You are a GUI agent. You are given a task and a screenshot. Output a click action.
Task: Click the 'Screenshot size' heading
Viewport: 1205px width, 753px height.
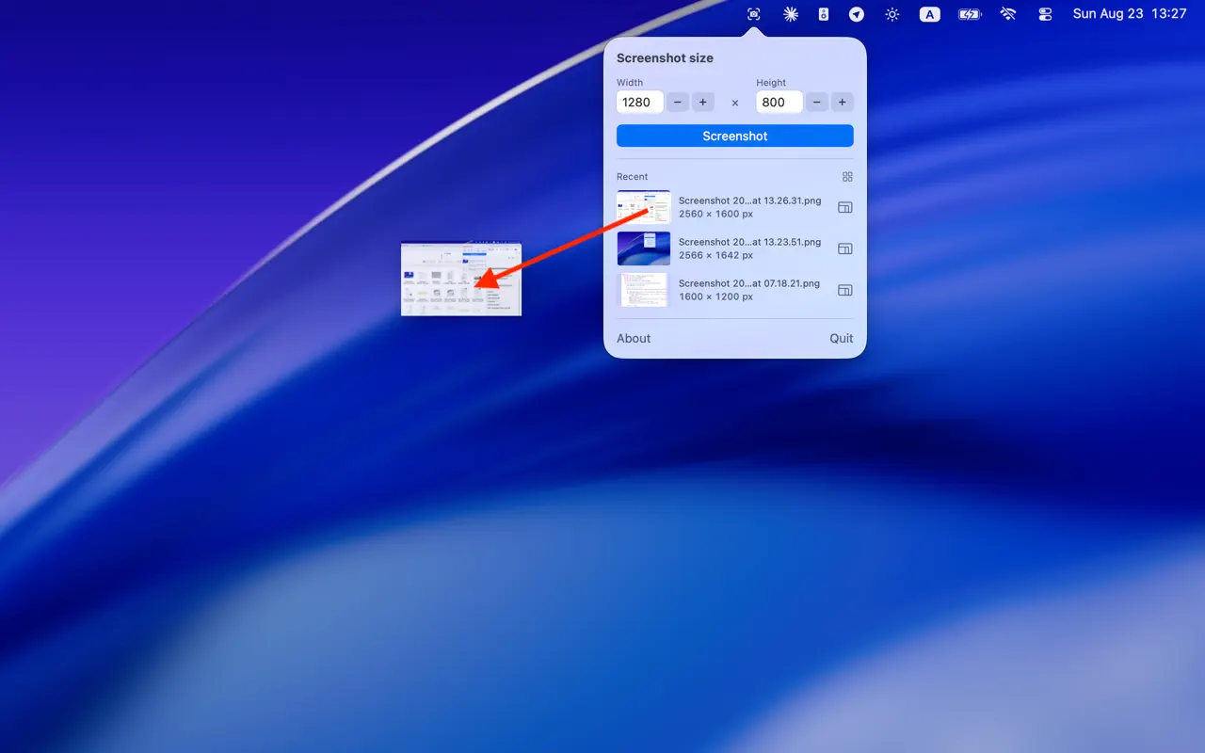pos(665,57)
